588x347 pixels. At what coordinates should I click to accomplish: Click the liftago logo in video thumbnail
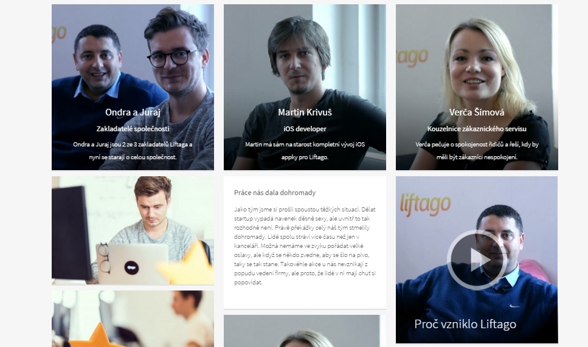tap(425, 205)
